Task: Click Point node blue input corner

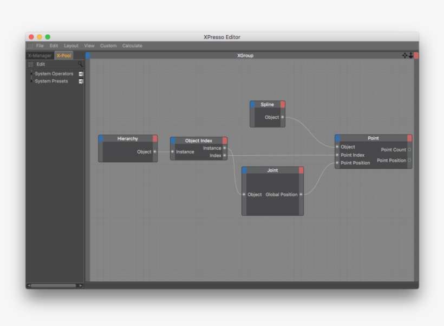Action: click(337, 138)
